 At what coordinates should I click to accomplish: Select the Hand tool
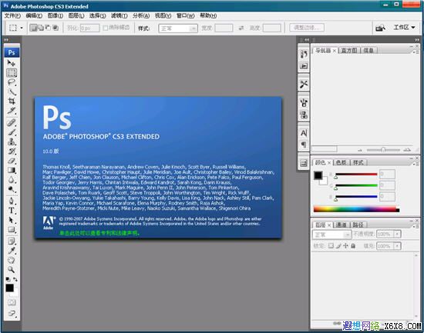pyautogui.click(x=12, y=260)
